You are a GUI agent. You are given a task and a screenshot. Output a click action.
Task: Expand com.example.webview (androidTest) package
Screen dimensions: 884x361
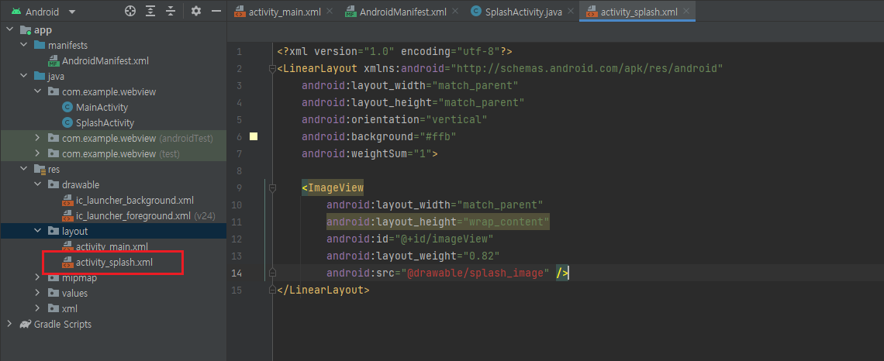38,138
